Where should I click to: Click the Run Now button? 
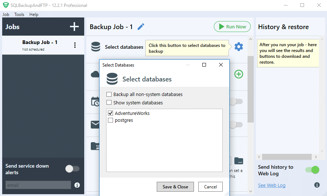click(232, 27)
